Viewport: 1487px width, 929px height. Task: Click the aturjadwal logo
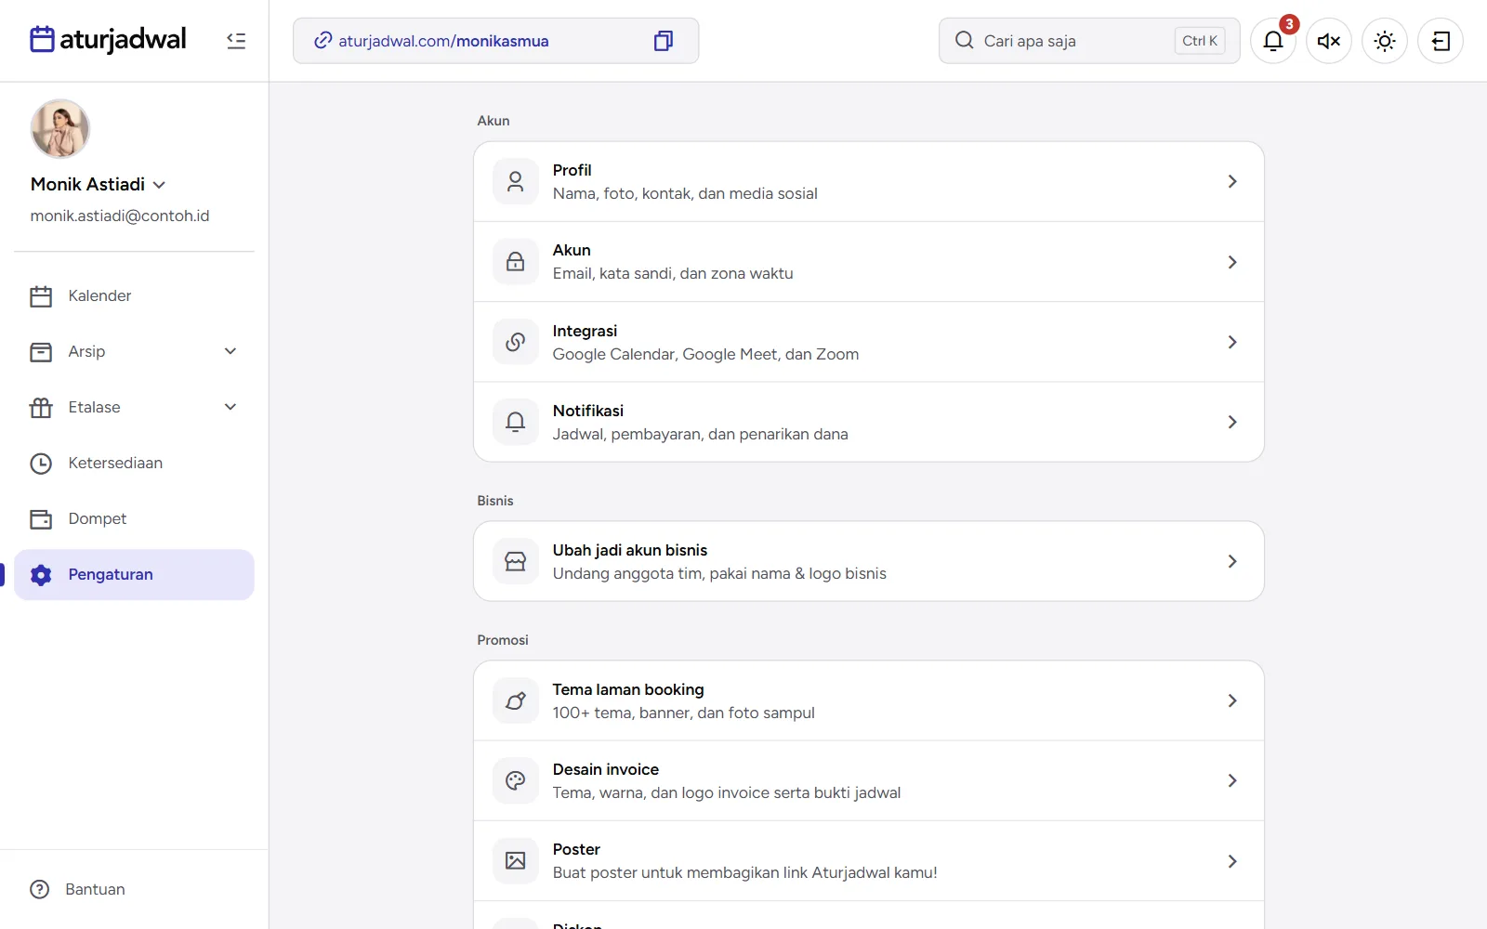point(108,40)
